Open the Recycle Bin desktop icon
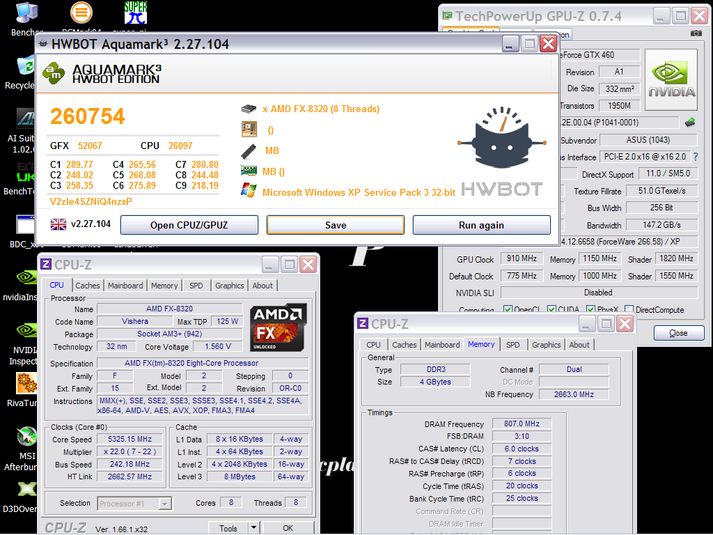 (x=26, y=65)
